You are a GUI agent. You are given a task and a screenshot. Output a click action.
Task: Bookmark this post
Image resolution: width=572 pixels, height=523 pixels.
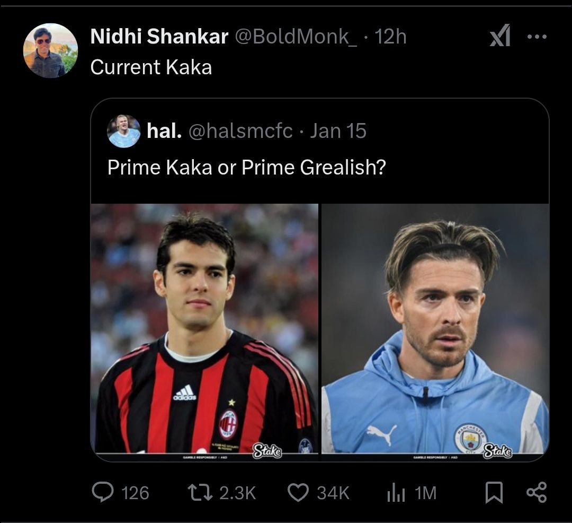(x=494, y=493)
